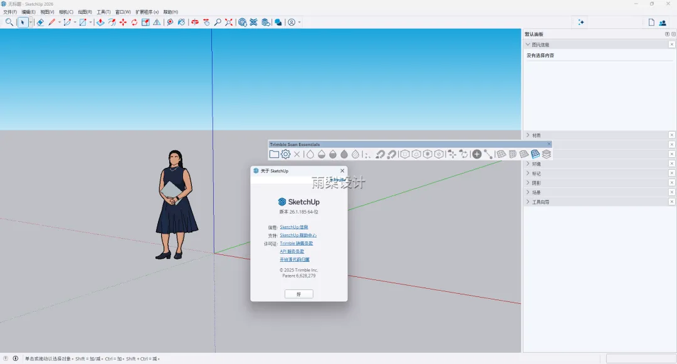Open the 扩展程序 menu
Viewport: 677px width, 364px height.
click(147, 12)
